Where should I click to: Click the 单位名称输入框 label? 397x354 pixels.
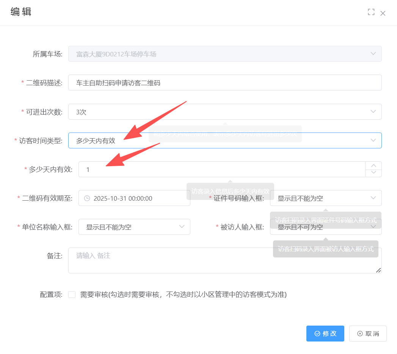47,227
